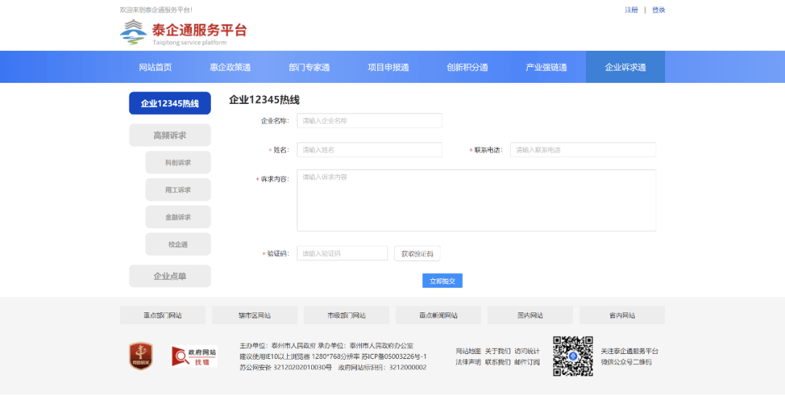Click the 关注泰企通服务平台 caption text

point(629,351)
